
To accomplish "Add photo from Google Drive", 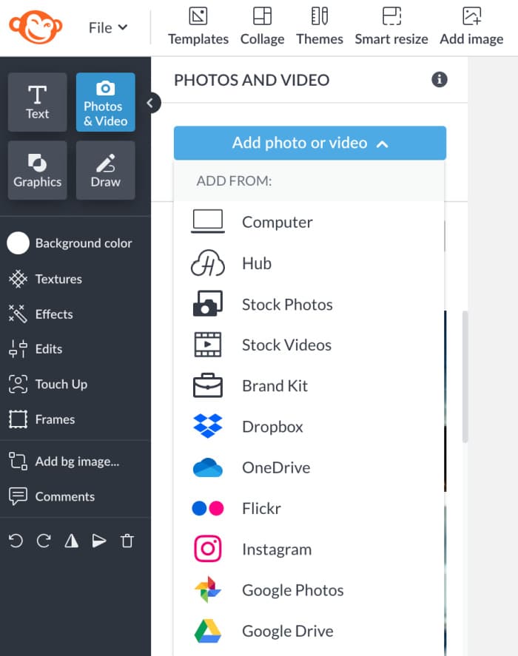I will coord(309,631).
